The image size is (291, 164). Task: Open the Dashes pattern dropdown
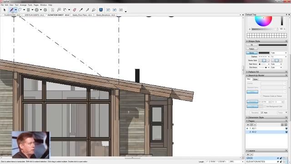269,56
